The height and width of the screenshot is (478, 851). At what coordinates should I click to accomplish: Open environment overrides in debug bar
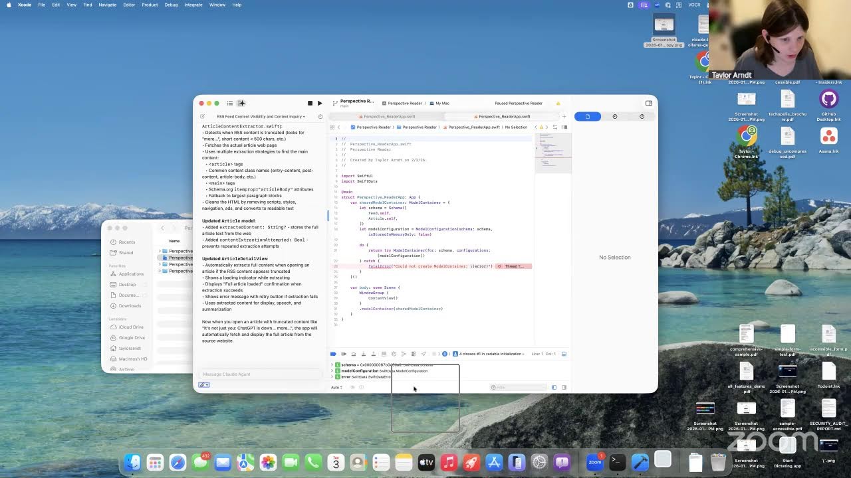pyautogui.click(x=414, y=354)
